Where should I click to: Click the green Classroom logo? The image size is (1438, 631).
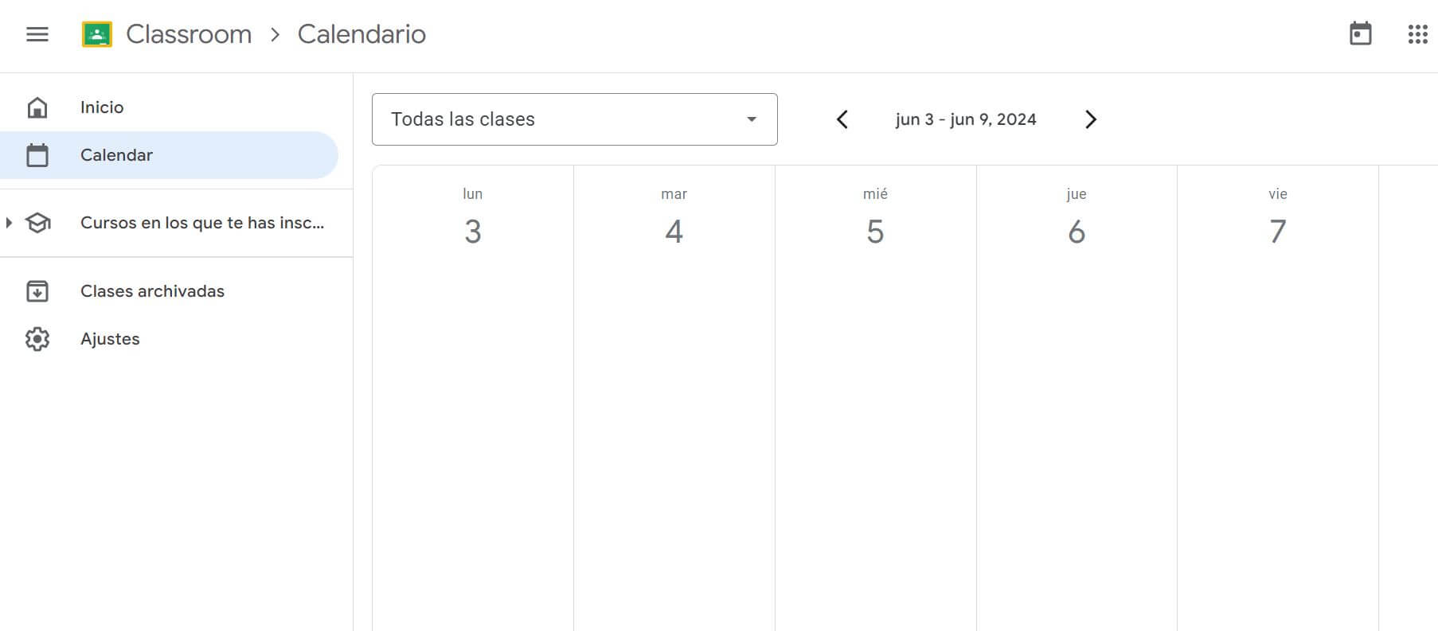click(x=97, y=33)
